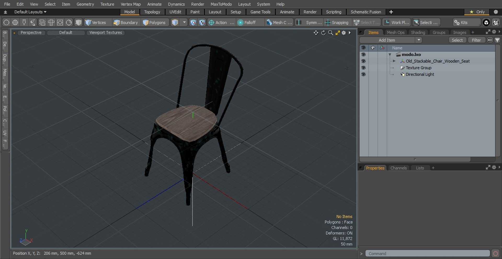Click the viewport pan arrows icon
This screenshot has height=259, width=502.
coord(316,33)
